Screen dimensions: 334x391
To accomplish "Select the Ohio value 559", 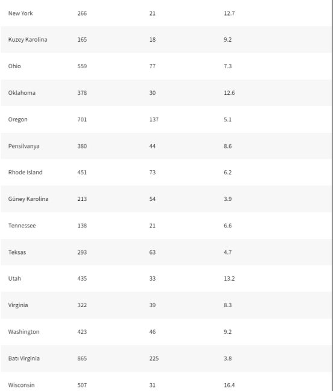I will [82, 66].
